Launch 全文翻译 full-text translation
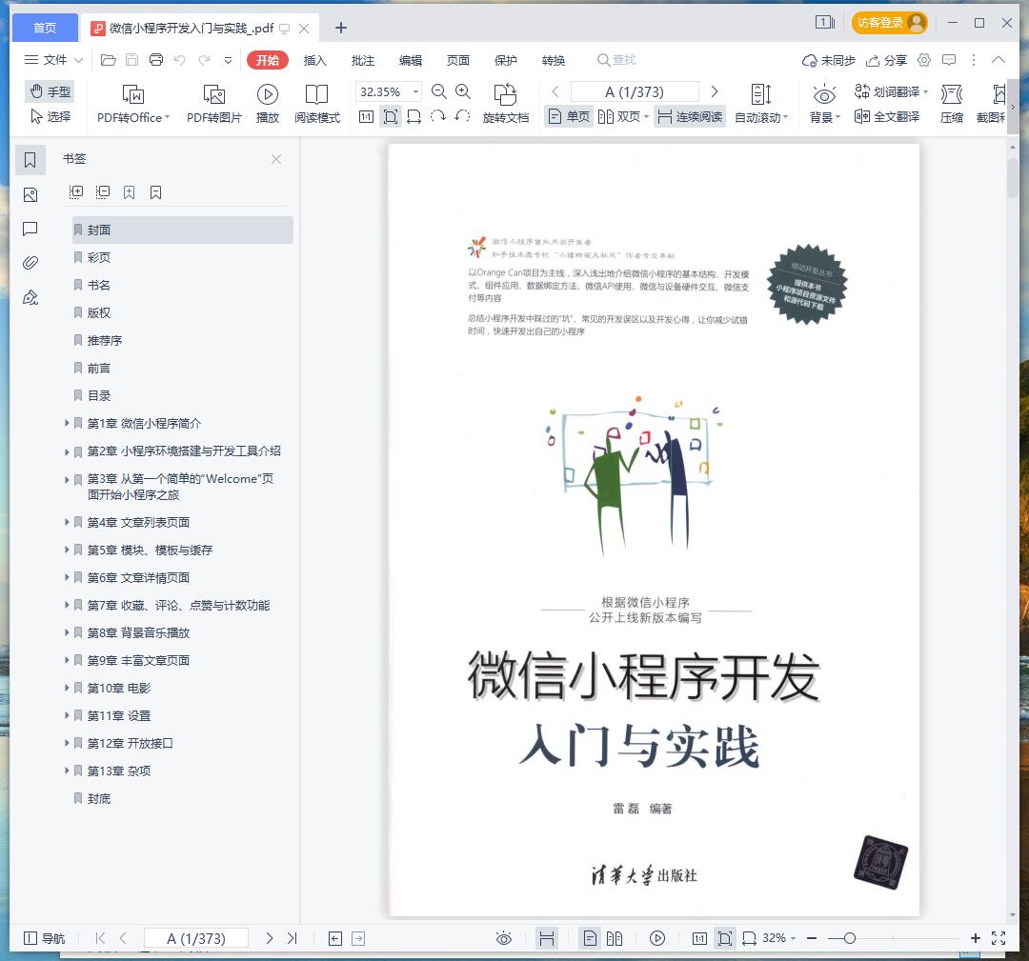This screenshot has width=1029, height=961. coord(887,117)
